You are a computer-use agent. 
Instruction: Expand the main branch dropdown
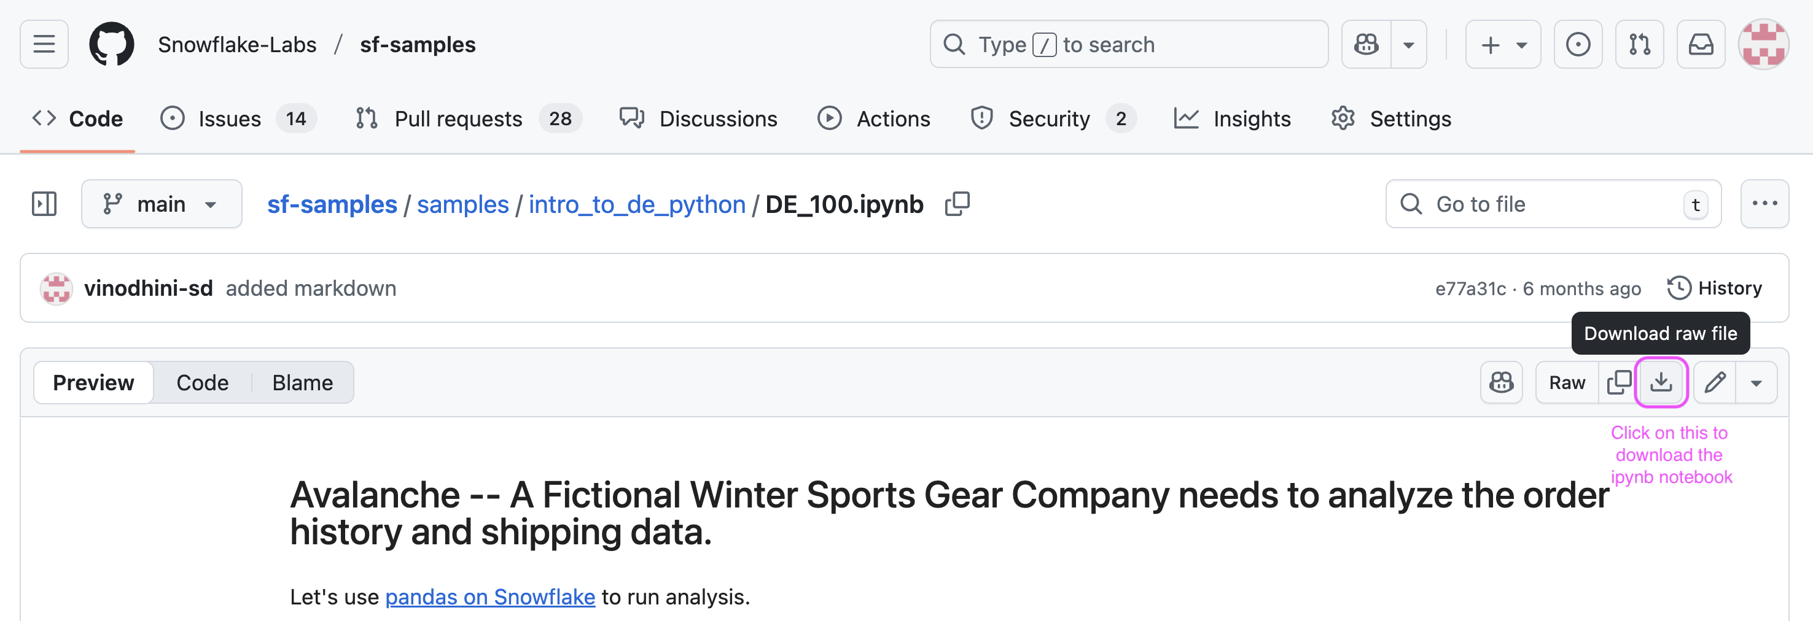161,204
